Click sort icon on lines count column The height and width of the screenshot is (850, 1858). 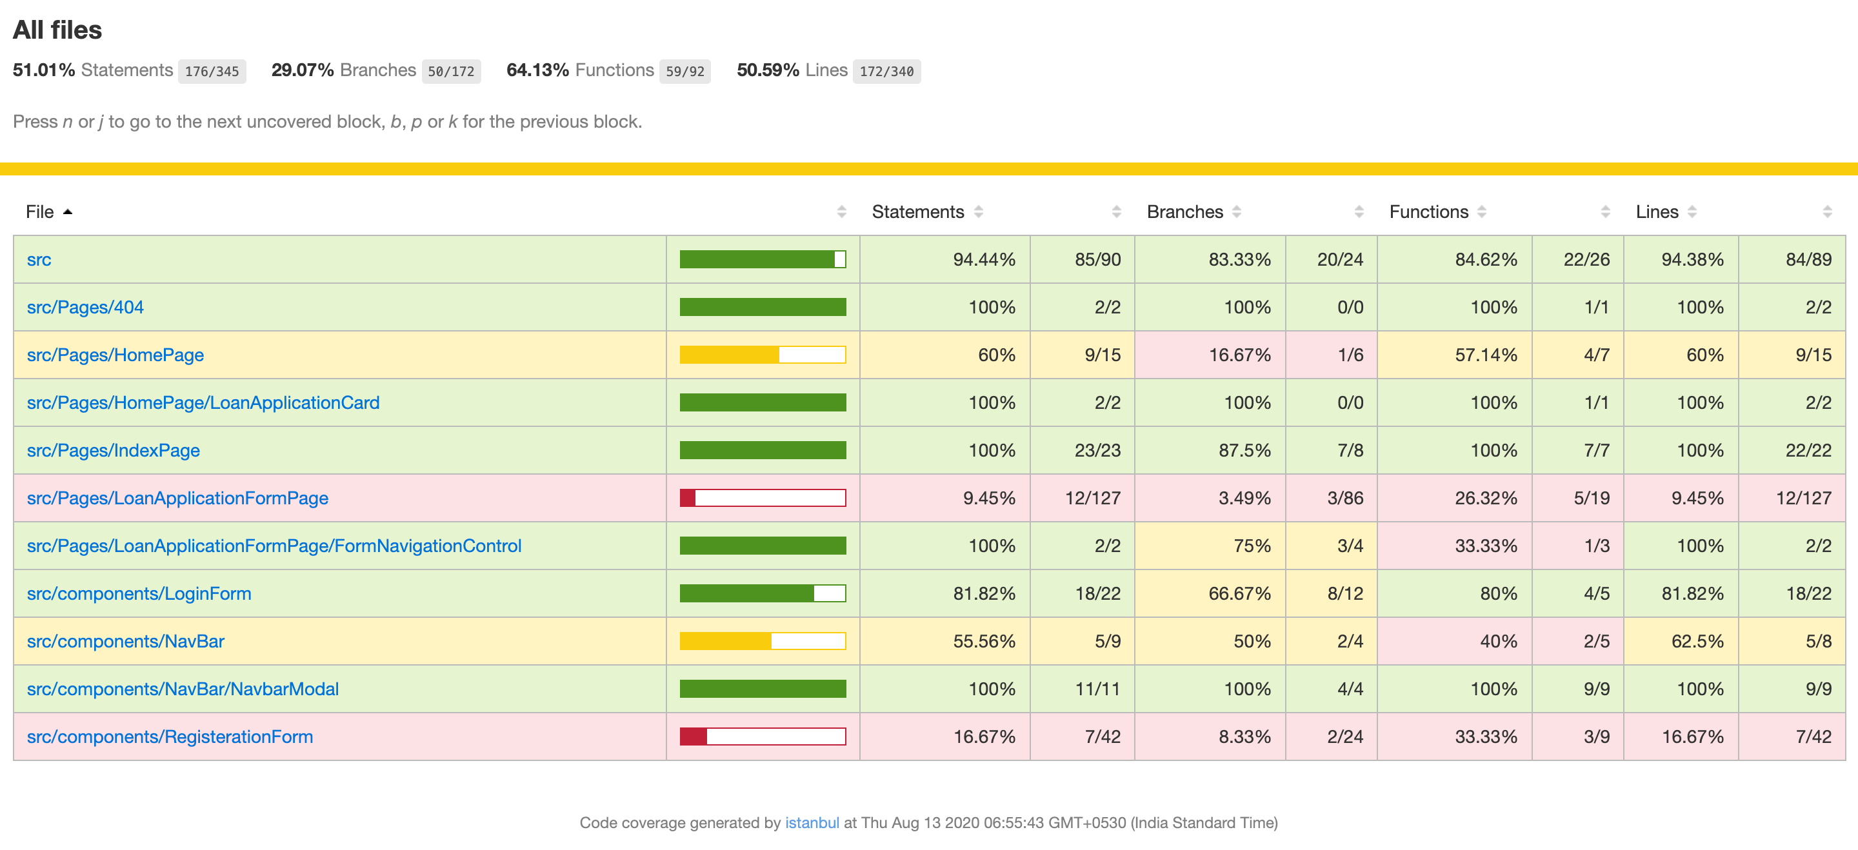point(1827,212)
